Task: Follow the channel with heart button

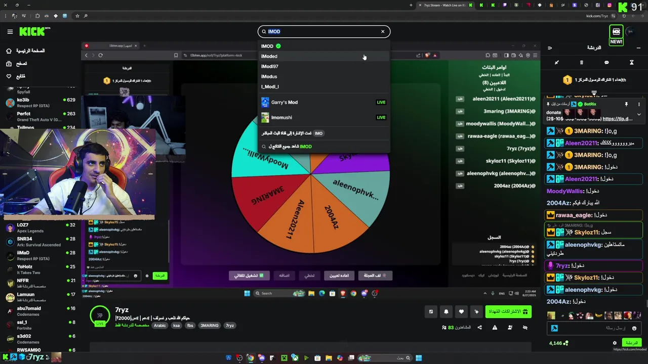Action: coord(461,312)
